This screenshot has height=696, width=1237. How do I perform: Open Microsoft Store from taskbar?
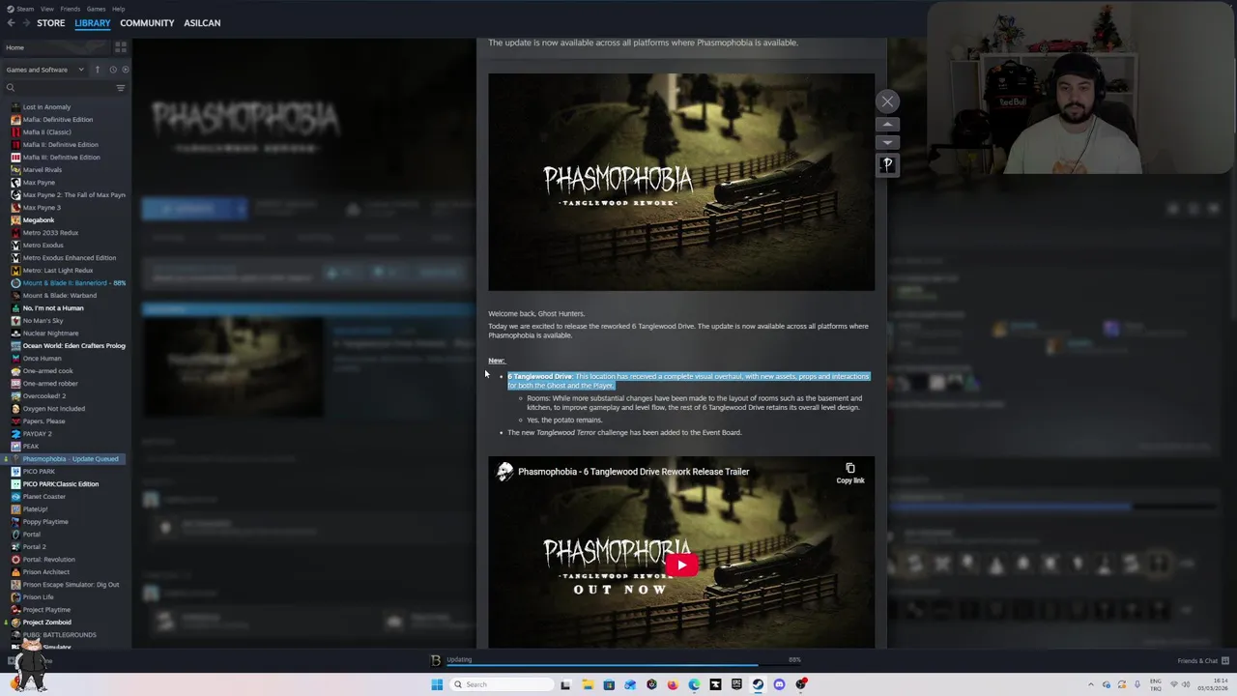click(609, 684)
